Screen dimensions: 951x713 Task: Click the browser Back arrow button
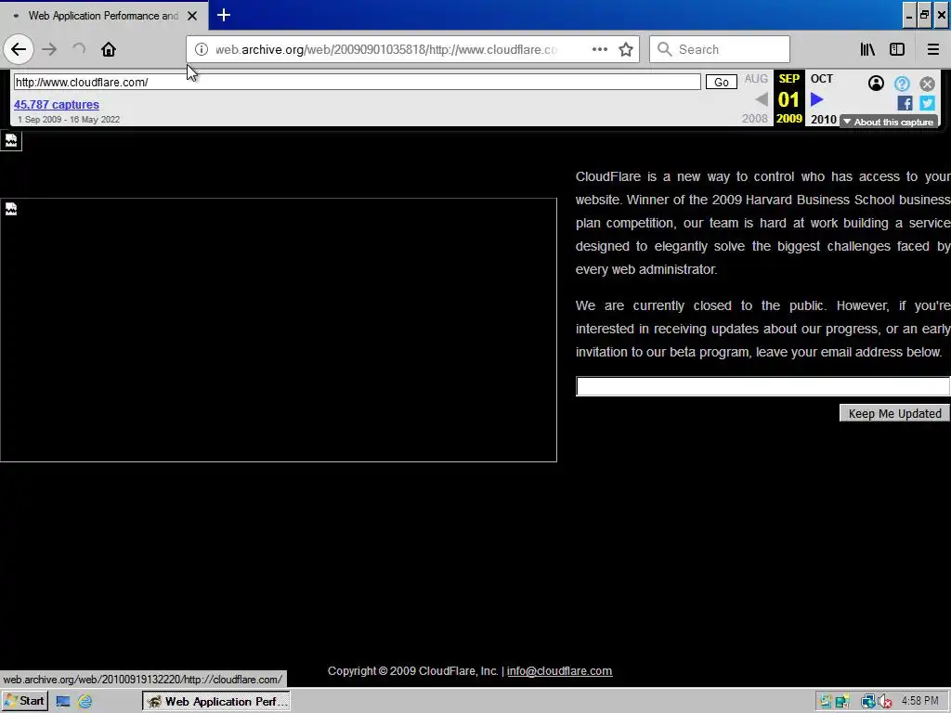[19, 49]
